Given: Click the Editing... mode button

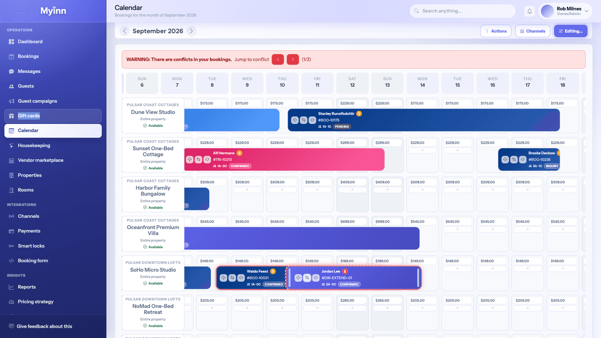Looking at the screenshot, I should point(571,31).
